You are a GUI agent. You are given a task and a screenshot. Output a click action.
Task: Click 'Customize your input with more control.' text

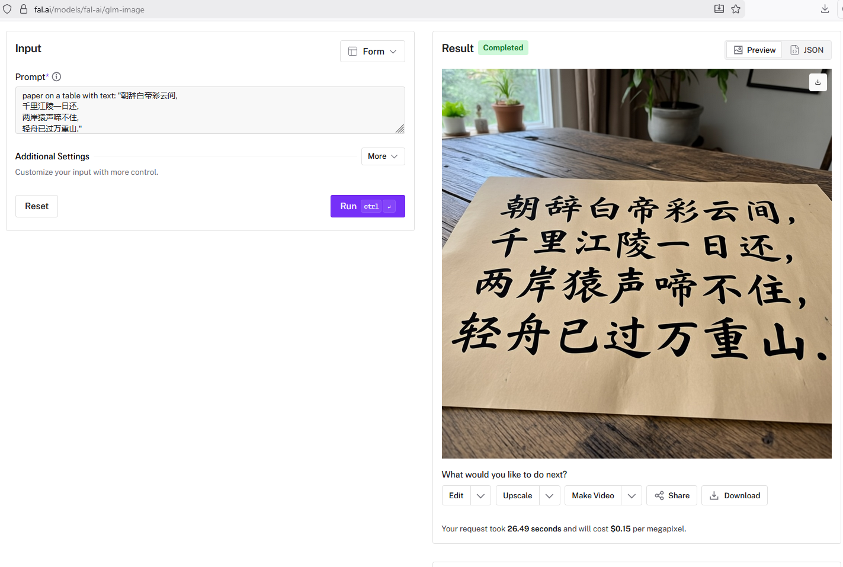[87, 172]
